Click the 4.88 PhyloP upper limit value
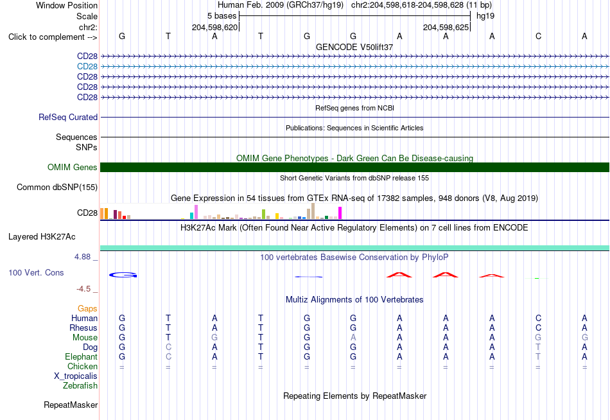Image resolution: width=610 pixels, height=420 pixels. [82, 257]
